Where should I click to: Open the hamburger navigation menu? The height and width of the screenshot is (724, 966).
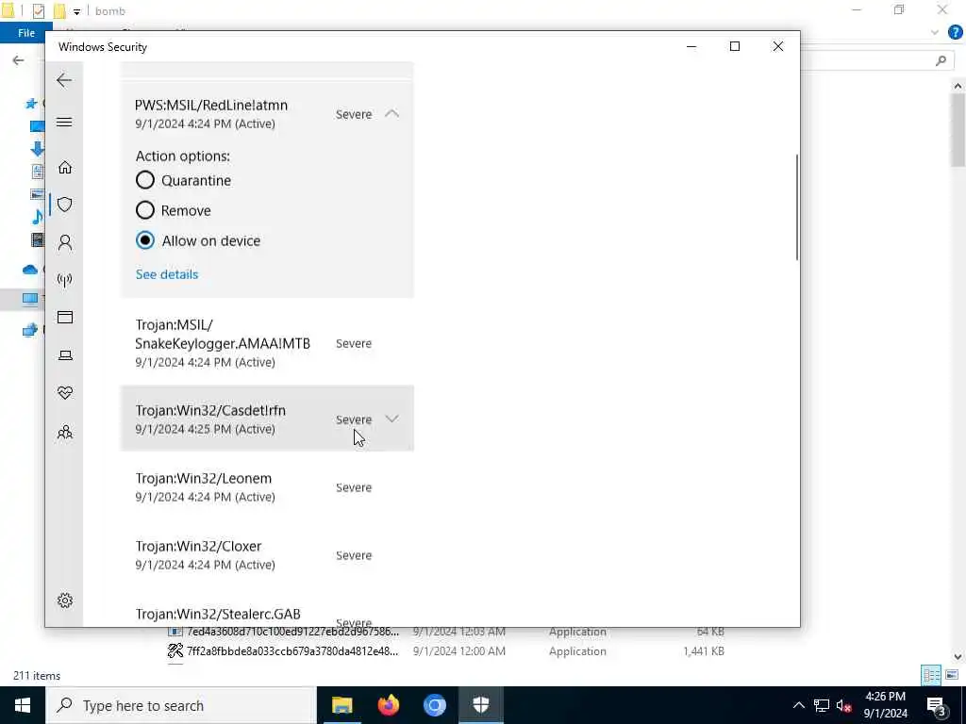click(64, 122)
